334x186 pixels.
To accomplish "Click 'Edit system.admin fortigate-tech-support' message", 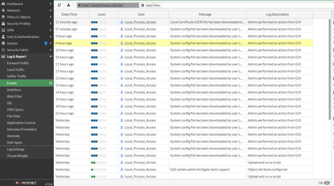I will coord(200,170).
